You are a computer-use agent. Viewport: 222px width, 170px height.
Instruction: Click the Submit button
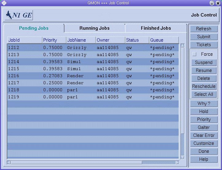click(x=204, y=37)
